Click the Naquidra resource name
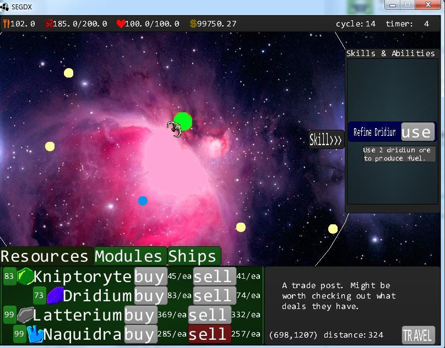 pyautogui.click(x=83, y=334)
